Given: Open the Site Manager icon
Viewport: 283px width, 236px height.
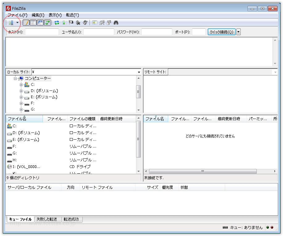Looking at the screenshot, I should click(11, 23).
